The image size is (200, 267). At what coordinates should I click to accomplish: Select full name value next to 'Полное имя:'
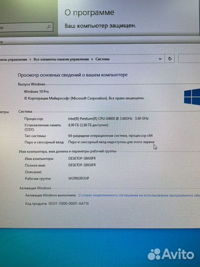click(82, 165)
